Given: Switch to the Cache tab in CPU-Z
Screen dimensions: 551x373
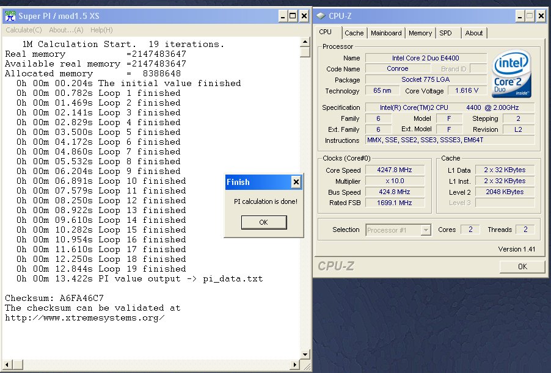Looking at the screenshot, I should tap(354, 33).
